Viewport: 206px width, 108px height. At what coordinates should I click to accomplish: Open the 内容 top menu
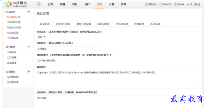(63, 4)
